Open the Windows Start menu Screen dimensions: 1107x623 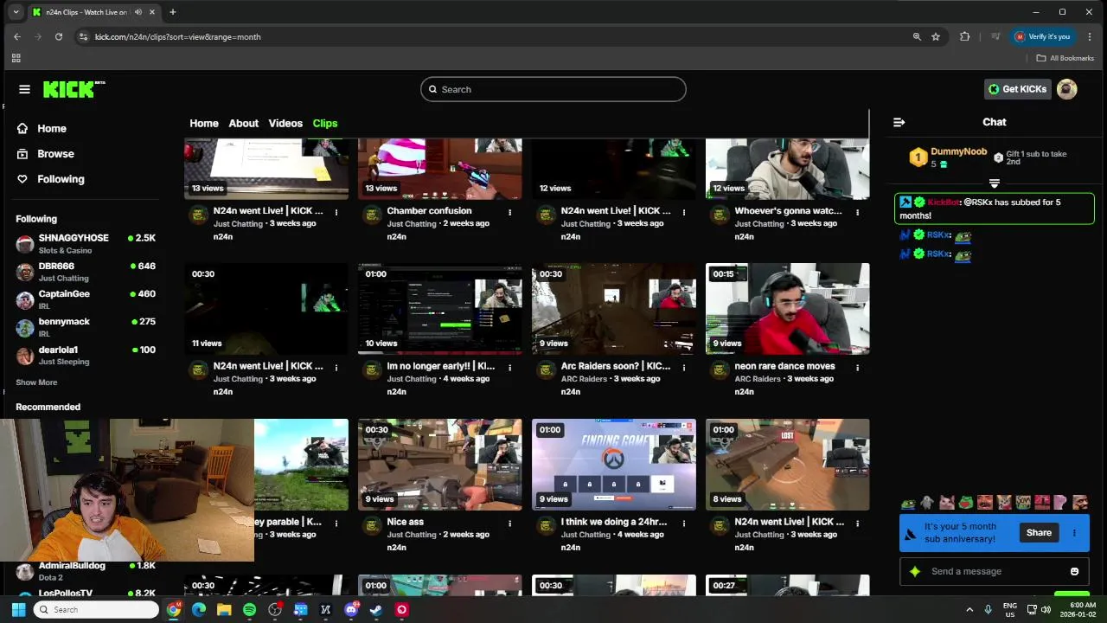(x=18, y=609)
